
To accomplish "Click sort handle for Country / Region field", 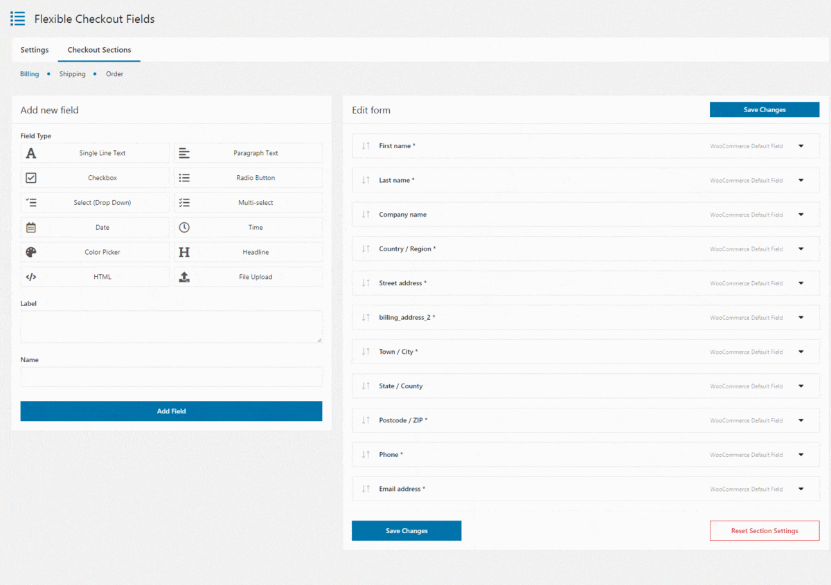I will click(x=366, y=249).
